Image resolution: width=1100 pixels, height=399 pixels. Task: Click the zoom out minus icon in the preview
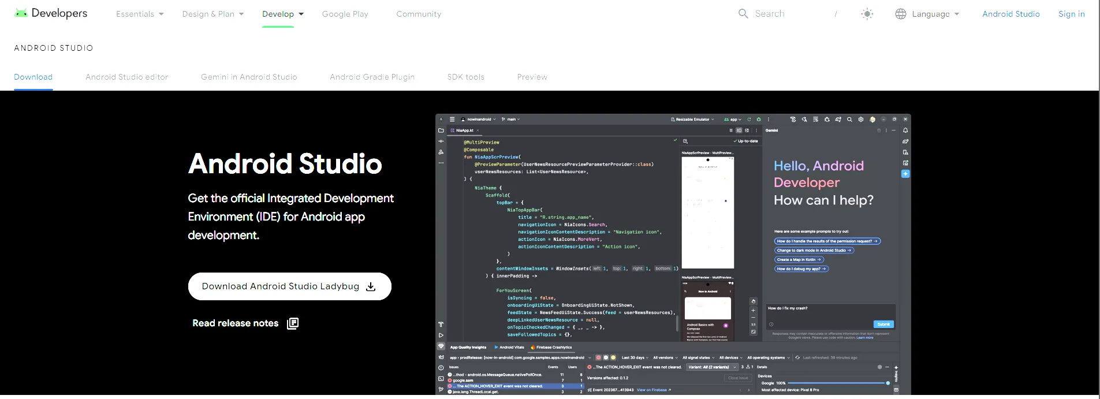(x=753, y=318)
